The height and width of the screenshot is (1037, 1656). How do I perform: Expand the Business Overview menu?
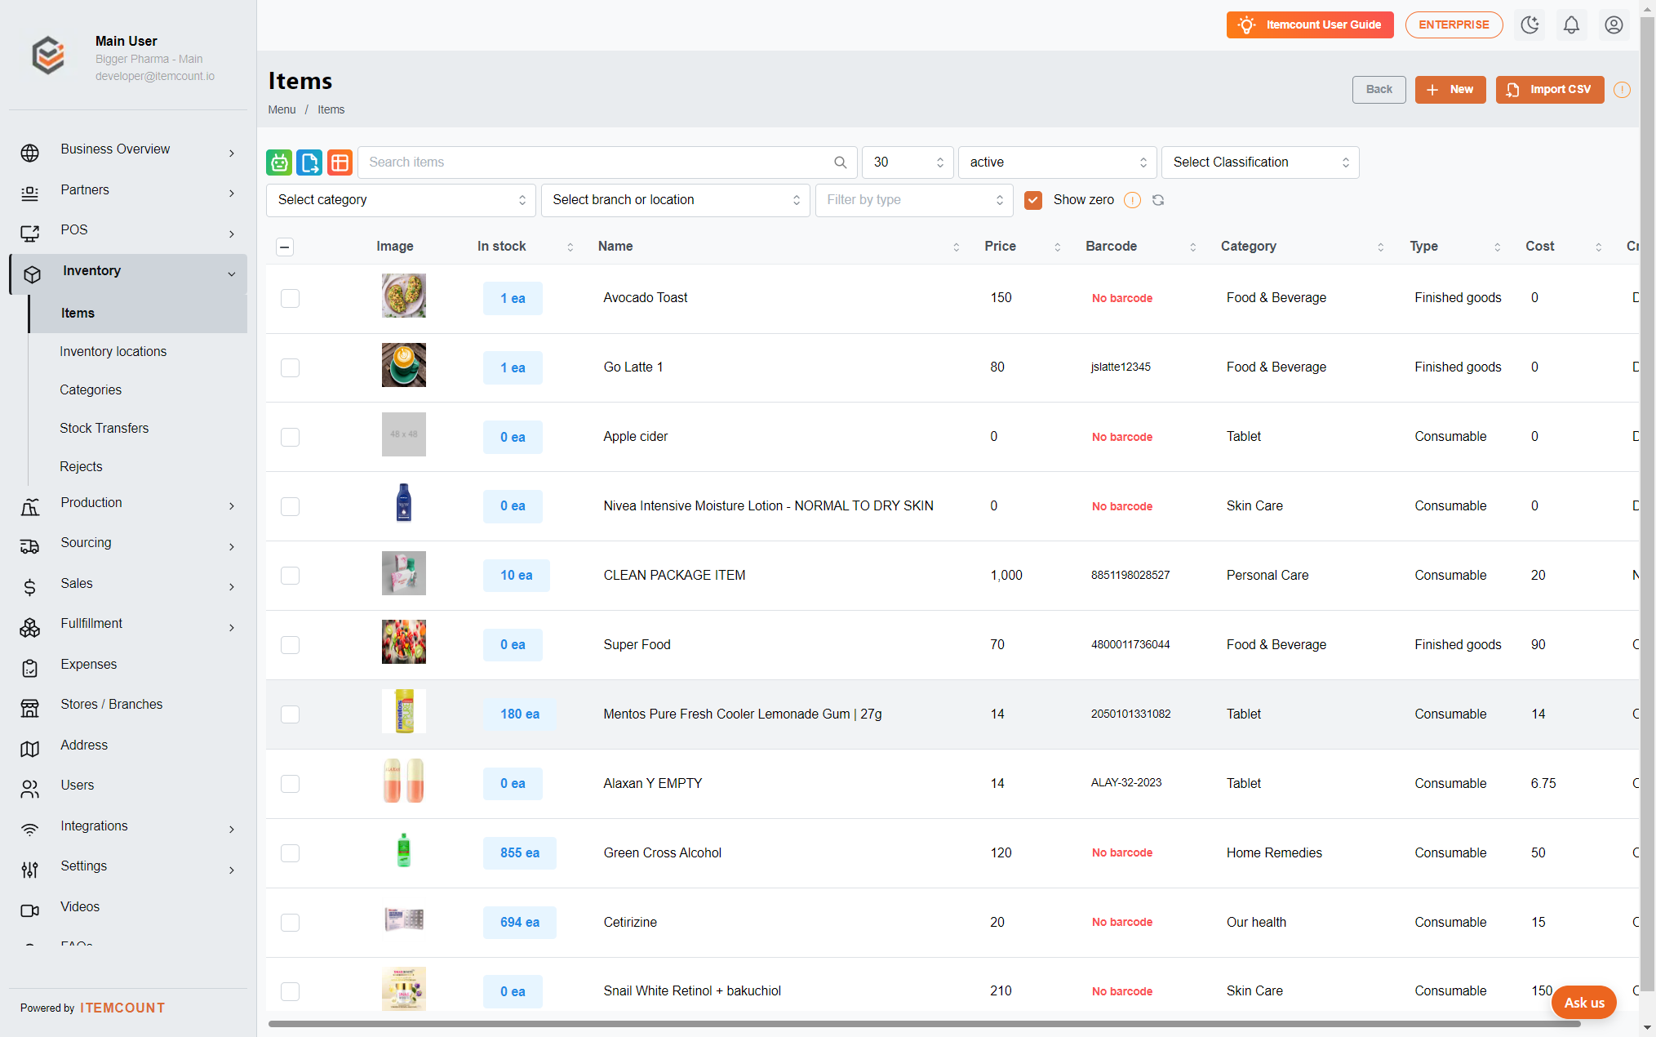pyautogui.click(x=128, y=153)
